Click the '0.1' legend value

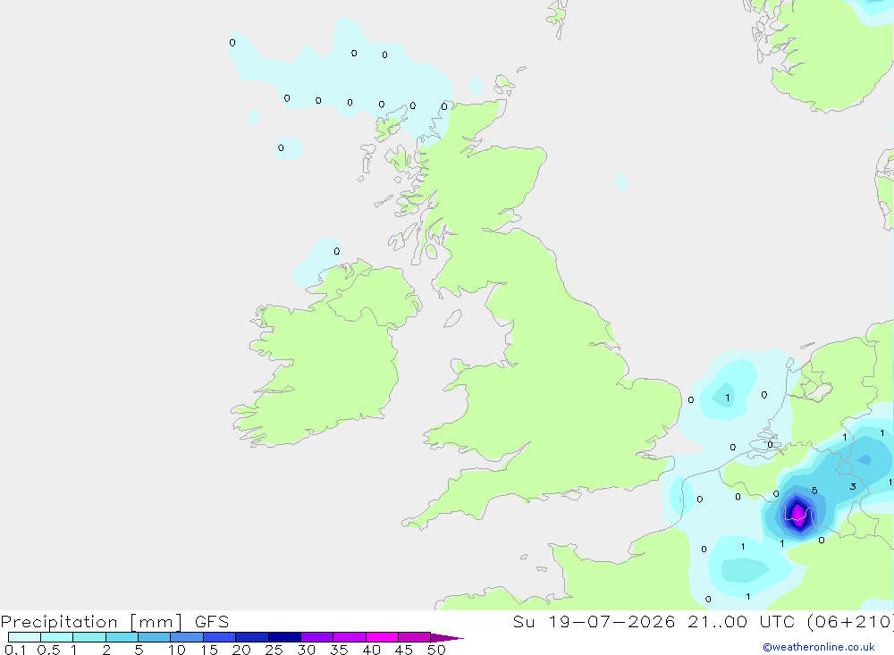[15, 650]
